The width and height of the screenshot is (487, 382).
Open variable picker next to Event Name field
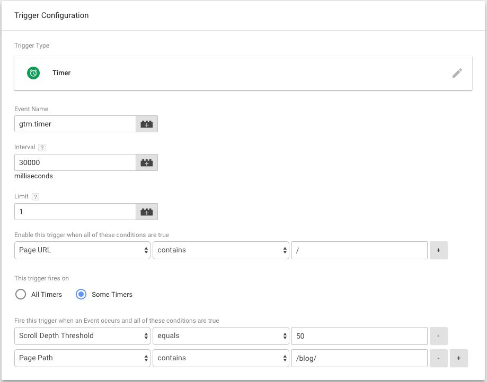click(x=147, y=124)
